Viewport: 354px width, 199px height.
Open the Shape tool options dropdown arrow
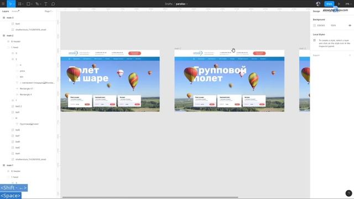[32, 4]
